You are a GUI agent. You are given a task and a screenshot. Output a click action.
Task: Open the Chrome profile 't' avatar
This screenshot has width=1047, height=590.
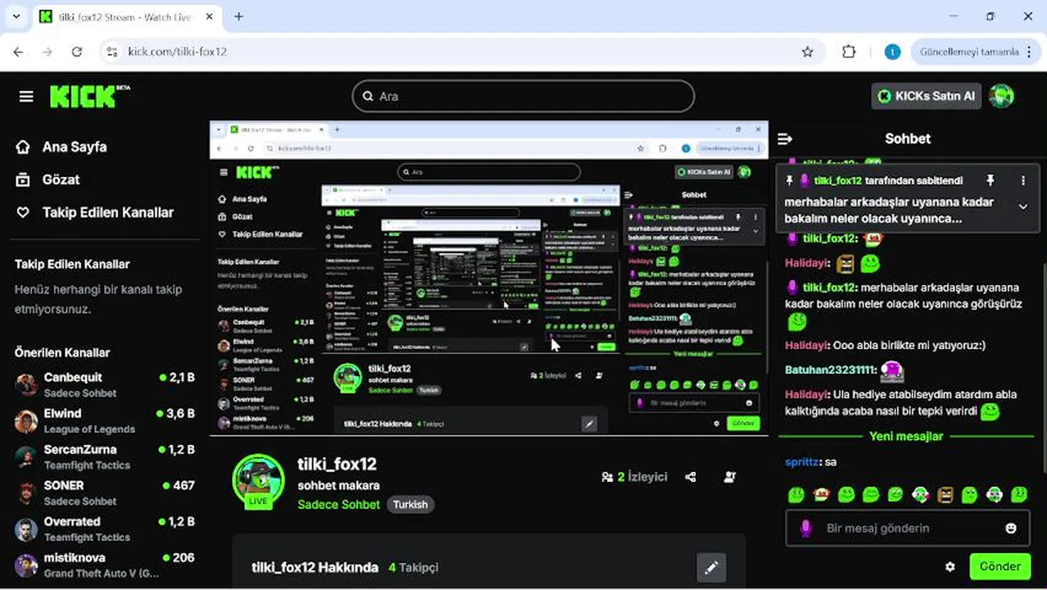892,52
